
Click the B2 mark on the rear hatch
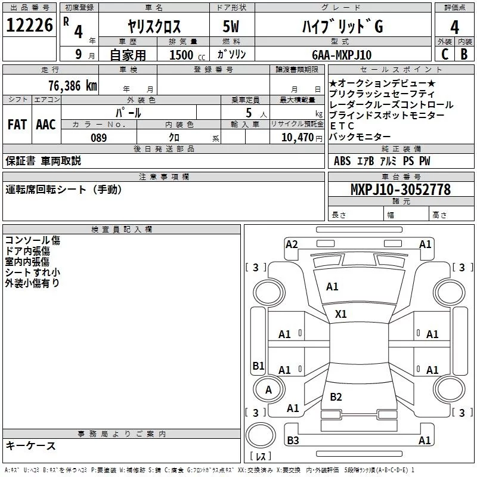[336, 397]
